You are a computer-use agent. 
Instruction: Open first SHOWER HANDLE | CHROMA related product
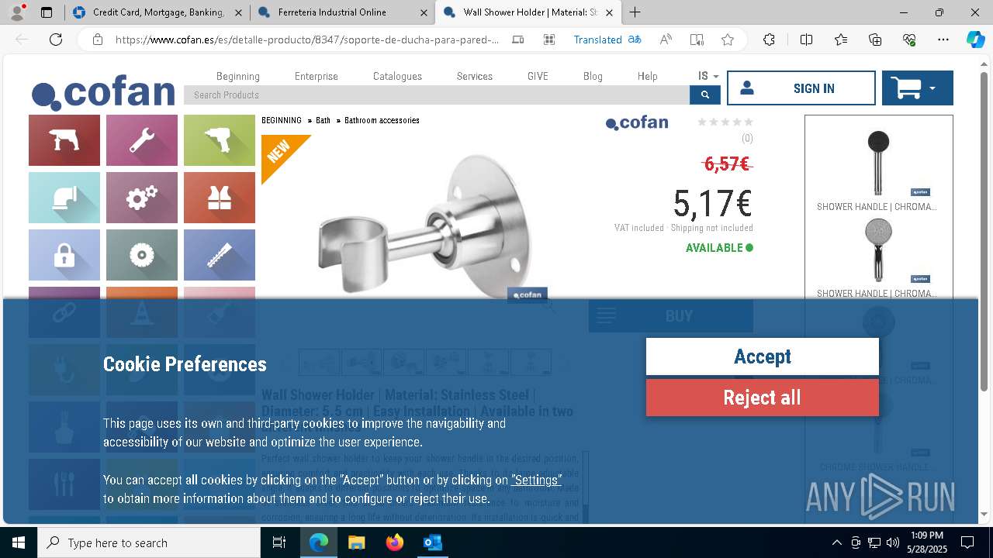click(878, 169)
